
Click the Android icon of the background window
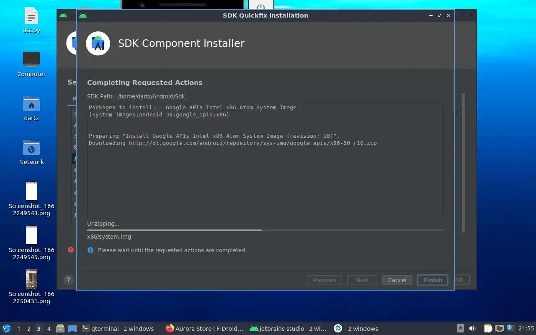tap(63, 15)
